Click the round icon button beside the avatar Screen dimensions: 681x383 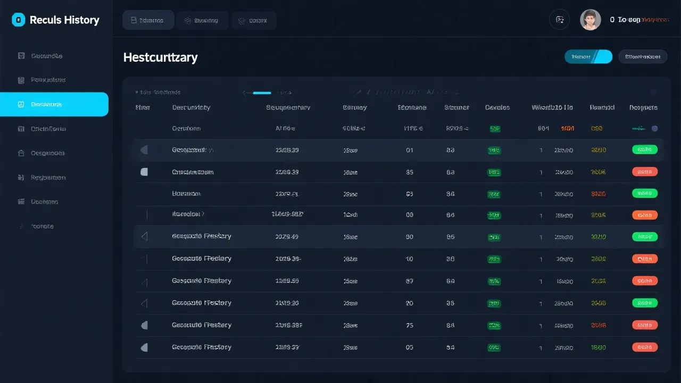click(559, 20)
